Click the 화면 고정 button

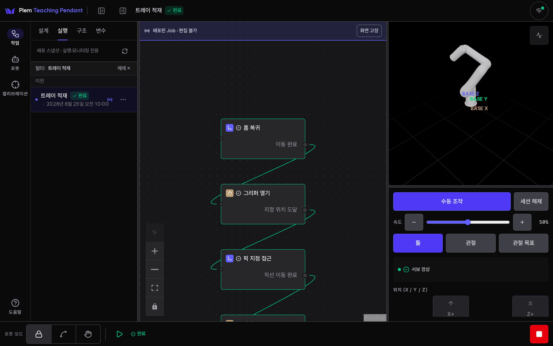click(x=369, y=31)
